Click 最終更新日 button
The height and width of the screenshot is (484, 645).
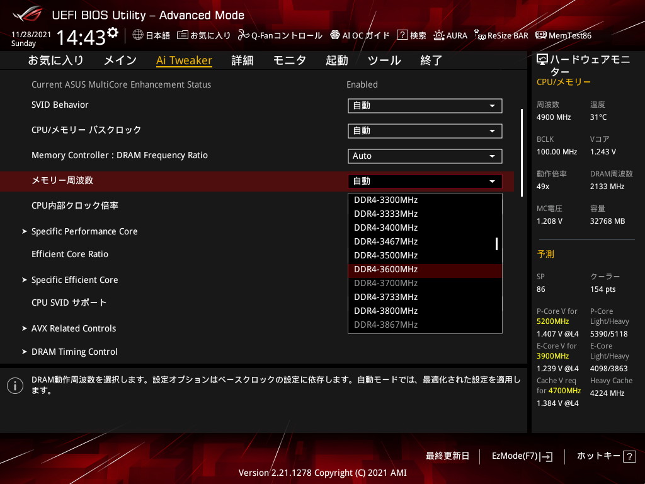point(447,456)
